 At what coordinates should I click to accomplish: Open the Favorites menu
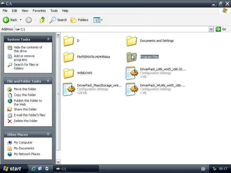pyautogui.click(x=39, y=11)
